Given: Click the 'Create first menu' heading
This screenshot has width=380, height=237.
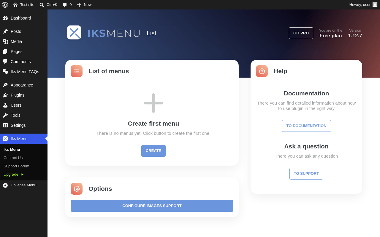Looking at the screenshot, I should 153,124.
